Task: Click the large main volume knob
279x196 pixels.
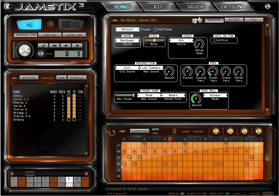Action: coord(25,50)
